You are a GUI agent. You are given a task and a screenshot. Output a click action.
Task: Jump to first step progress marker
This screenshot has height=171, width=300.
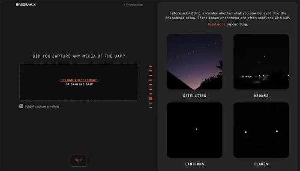coord(151,66)
